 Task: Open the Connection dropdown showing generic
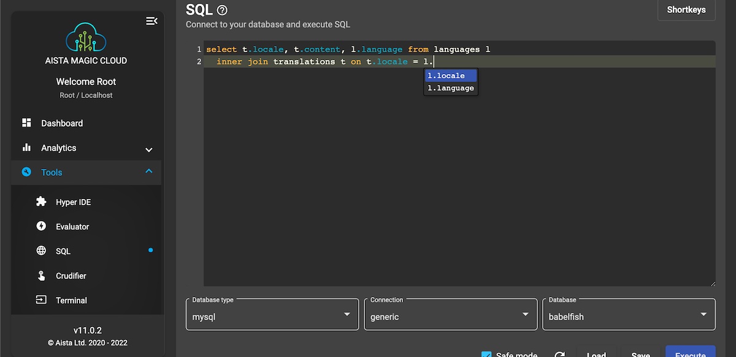[450, 315]
